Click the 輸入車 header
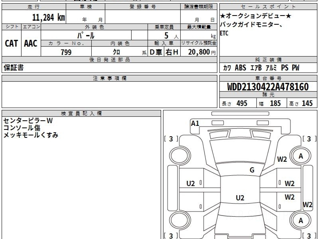319x239 pixels. coord(164,43)
